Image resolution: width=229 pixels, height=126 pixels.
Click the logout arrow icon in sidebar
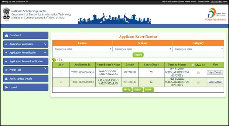(6, 87)
